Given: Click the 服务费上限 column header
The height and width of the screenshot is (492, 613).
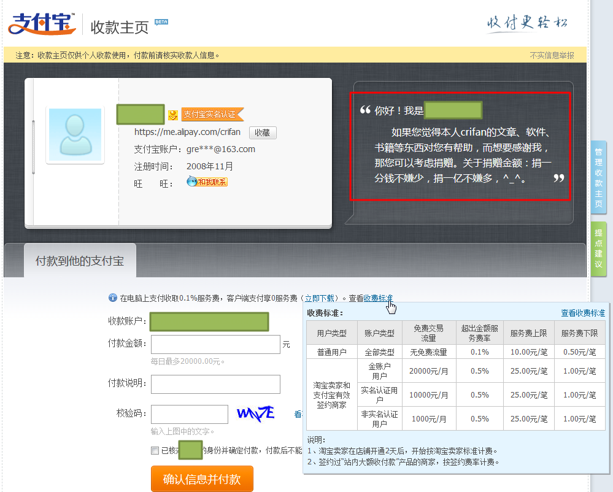Looking at the screenshot, I should coord(528,333).
